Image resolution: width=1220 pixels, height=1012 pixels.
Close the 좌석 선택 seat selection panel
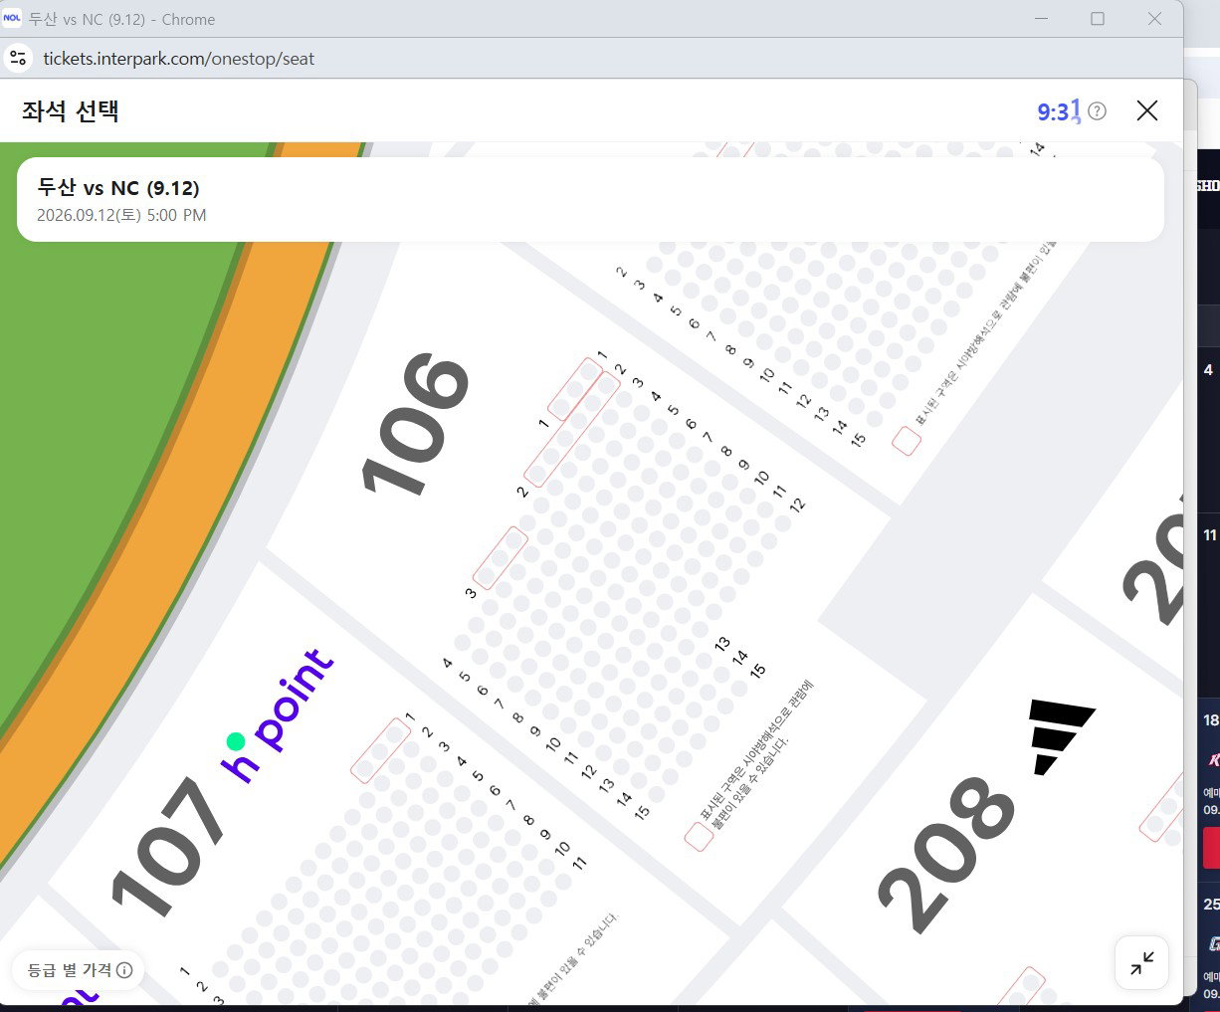click(x=1147, y=110)
